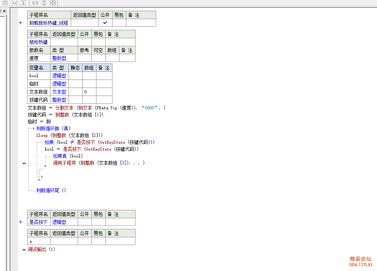This screenshot has height=271, width=377.
Task: Click the marker beside 调用子程序 line
Action: pos(24,164)
